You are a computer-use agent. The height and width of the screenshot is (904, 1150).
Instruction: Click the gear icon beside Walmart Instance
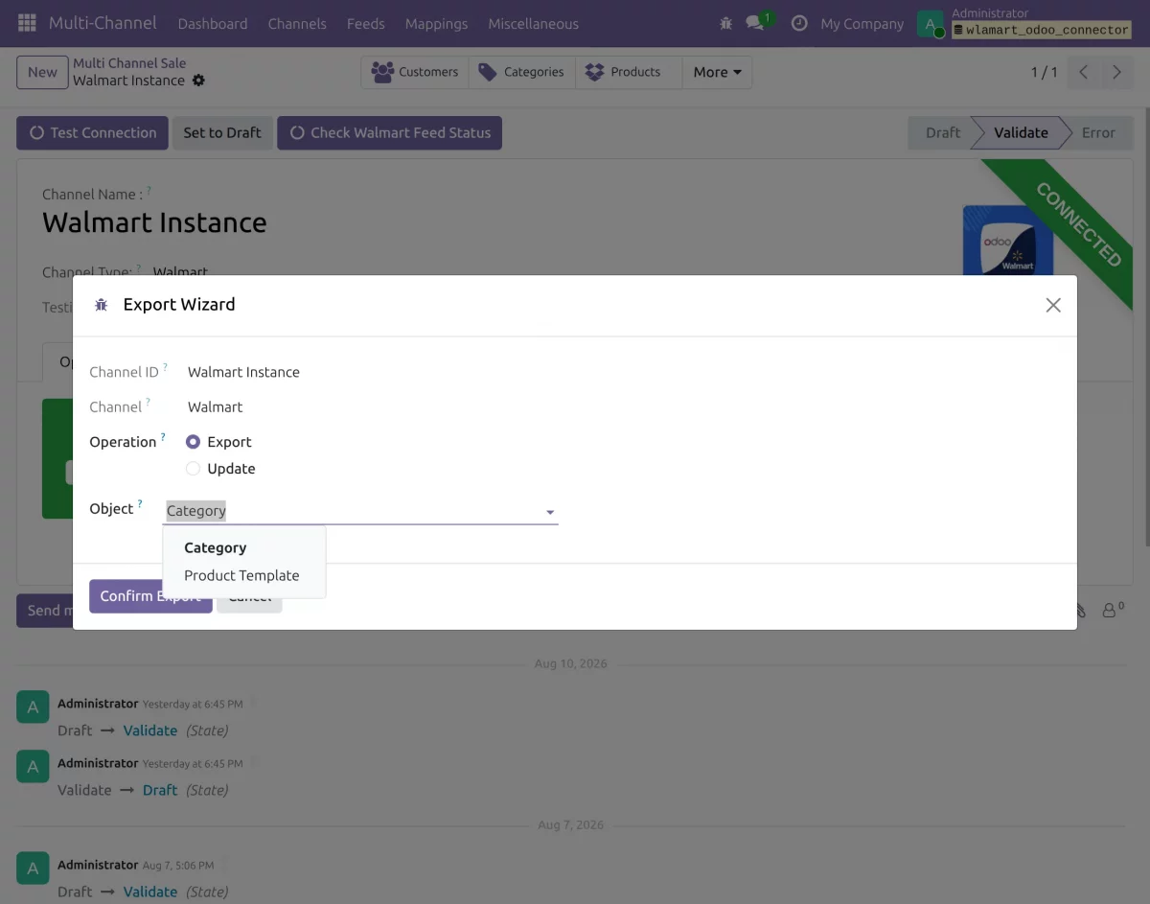[x=198, y=81]
